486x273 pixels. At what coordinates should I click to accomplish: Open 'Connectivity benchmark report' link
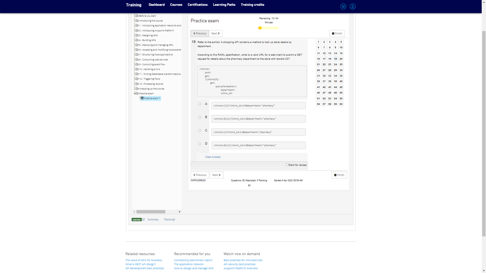(193, 260)
